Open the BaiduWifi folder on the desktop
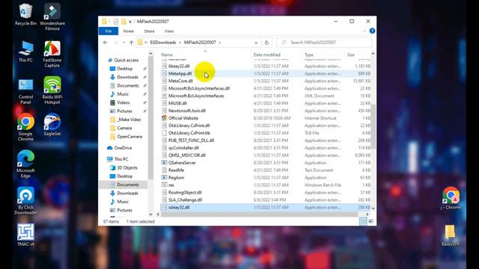This screenshot has height=269, width=479. (451, 235)
